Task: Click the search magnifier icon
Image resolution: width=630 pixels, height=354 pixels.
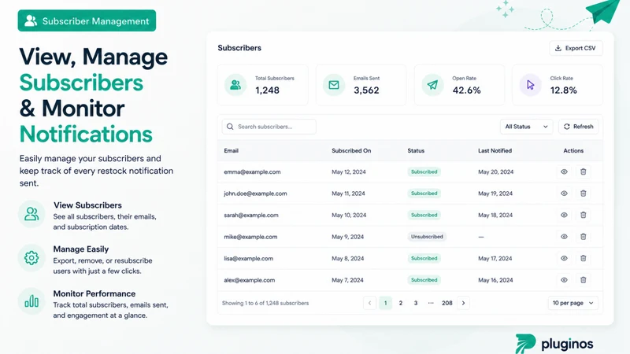Action: (x=230, y=127)
